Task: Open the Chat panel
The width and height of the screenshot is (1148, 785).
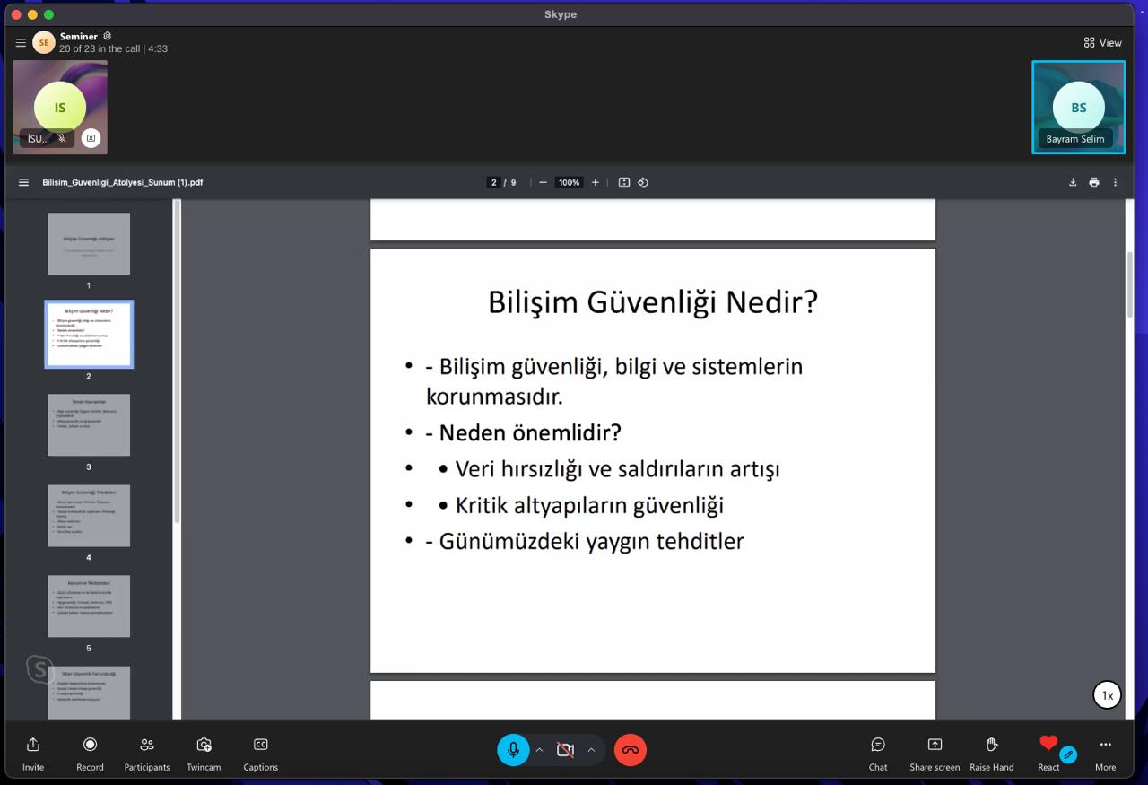Action: (878, 746)
